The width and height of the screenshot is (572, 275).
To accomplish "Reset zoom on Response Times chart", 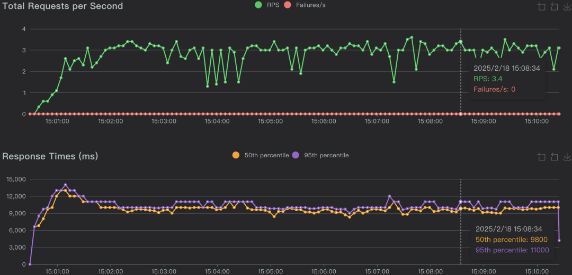I will (x=554, y=157).
